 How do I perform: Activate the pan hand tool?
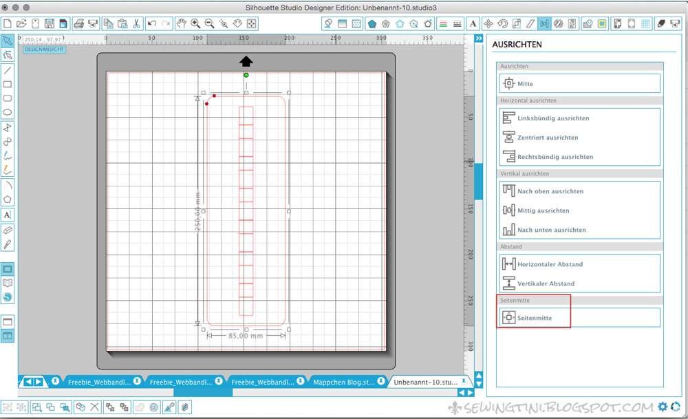coord(181,23)
